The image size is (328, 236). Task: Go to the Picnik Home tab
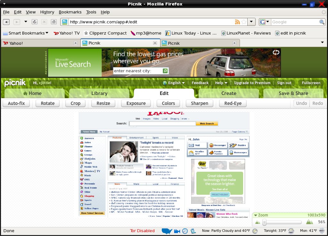(35, 93)
